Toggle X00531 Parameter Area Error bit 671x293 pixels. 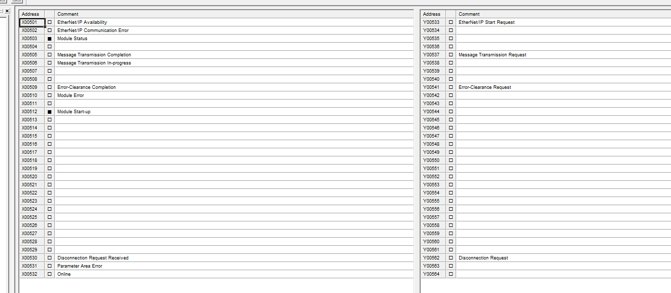click(x=50, y=266)
